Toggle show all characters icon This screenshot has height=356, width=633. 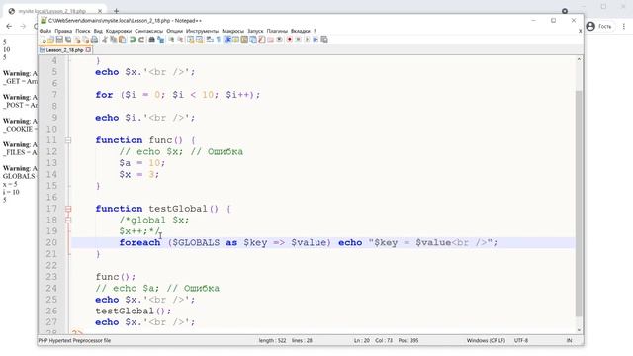[218, 40]
